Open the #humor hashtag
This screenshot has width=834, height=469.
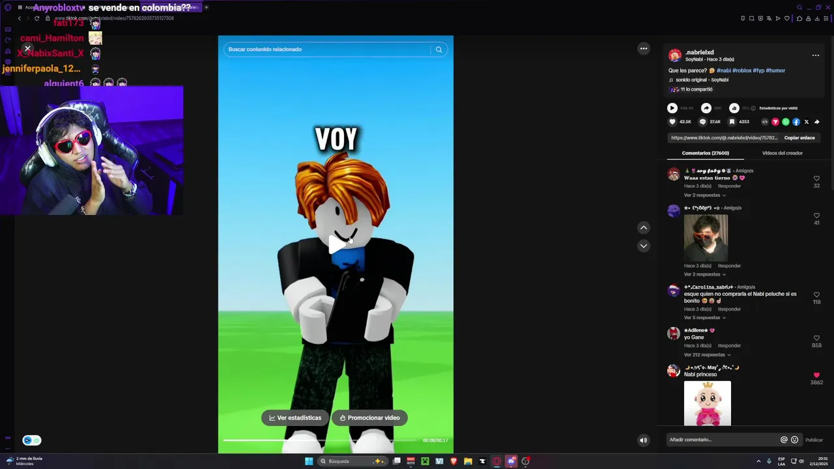coord(775,70)
